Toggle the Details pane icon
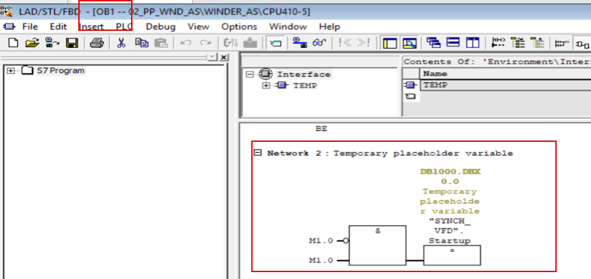Screen dimensions: 591x279 pos(409,43)
